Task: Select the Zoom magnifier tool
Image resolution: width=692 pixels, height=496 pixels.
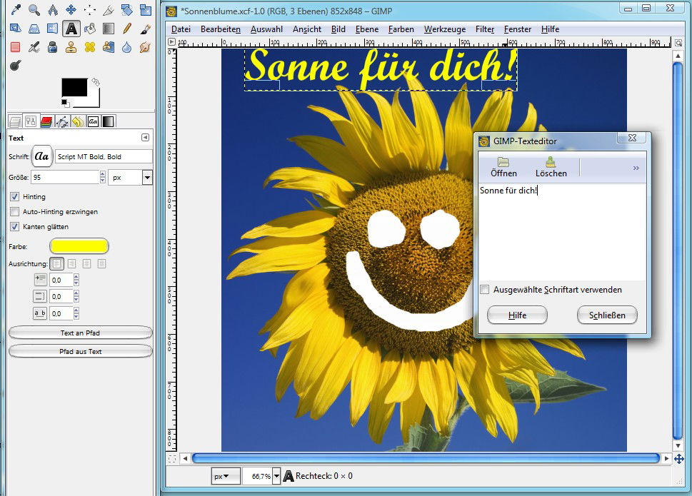Action: [34, 10]
